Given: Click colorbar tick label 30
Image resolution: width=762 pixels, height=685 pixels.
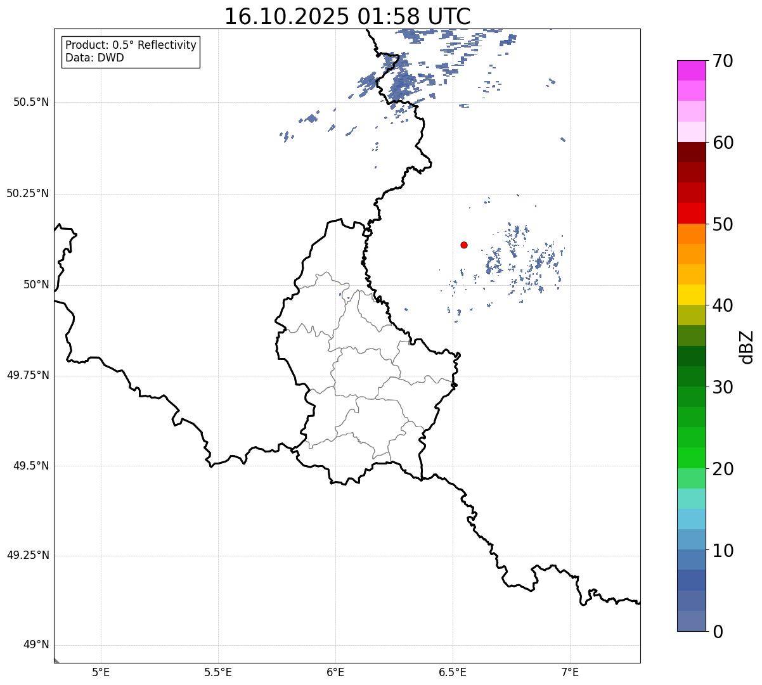Looking at the screenshot, I should (x=722, y=387).
